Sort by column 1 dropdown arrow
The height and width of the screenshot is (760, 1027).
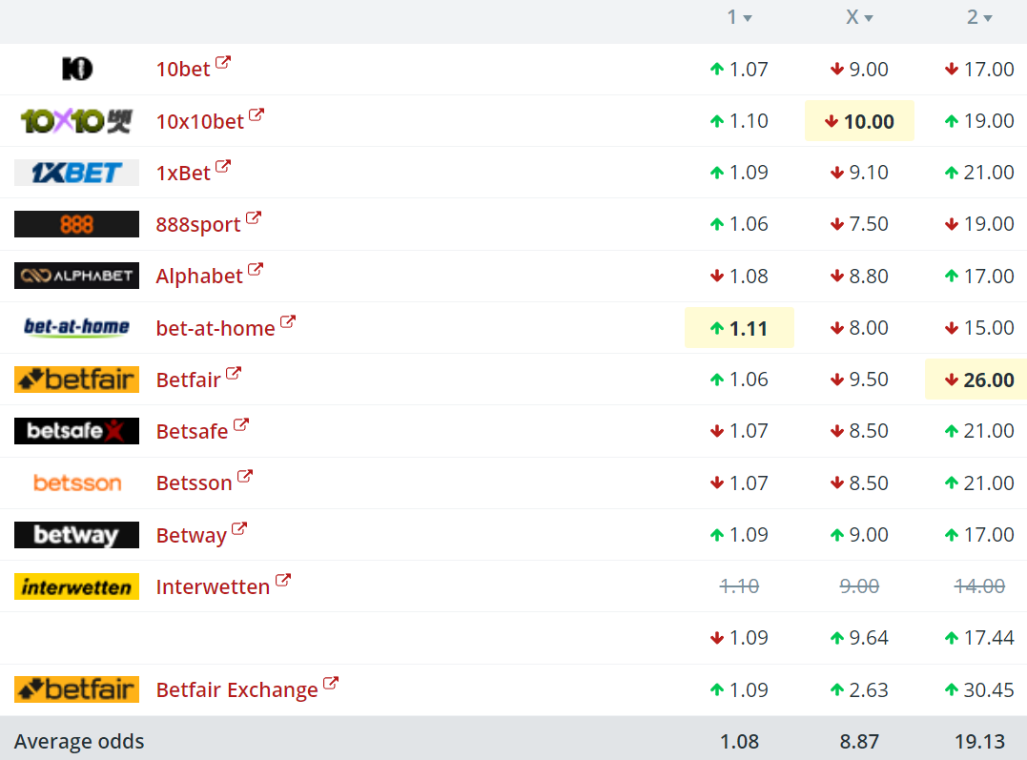tap(748, 18)
